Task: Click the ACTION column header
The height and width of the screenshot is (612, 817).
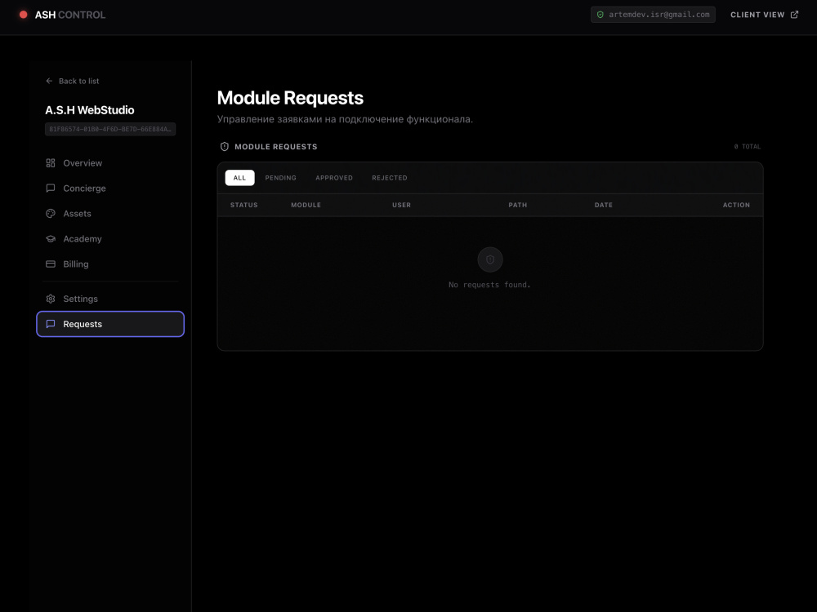Action: (x=736, y=205)
